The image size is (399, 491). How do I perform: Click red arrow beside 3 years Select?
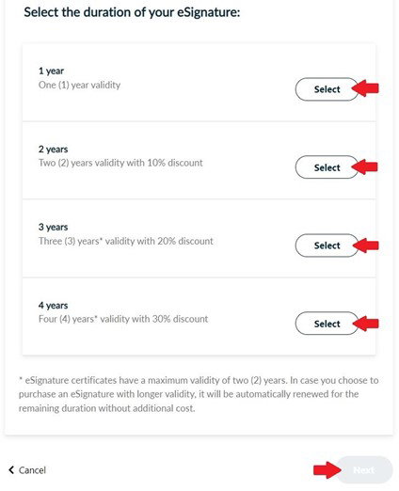365,245
